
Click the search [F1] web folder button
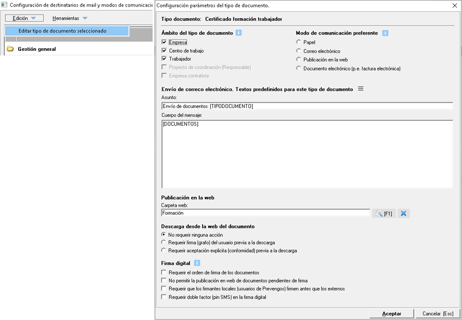[x=384, y=213]
